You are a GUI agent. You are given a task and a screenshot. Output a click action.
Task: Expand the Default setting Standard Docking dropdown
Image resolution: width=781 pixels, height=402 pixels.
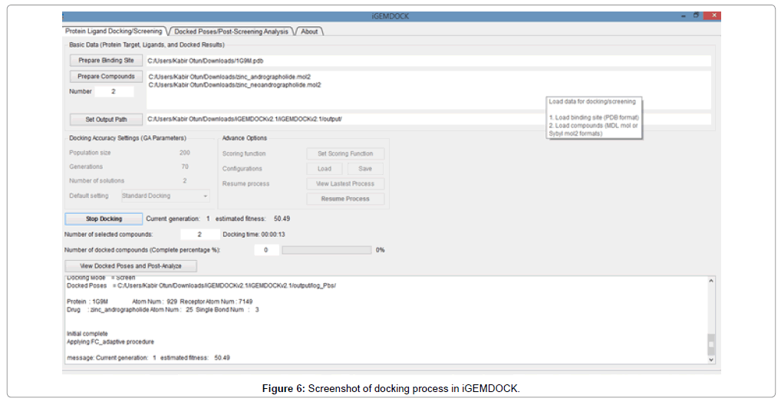[165, 196]
